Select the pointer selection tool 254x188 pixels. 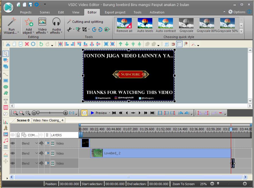coord(6,53)
